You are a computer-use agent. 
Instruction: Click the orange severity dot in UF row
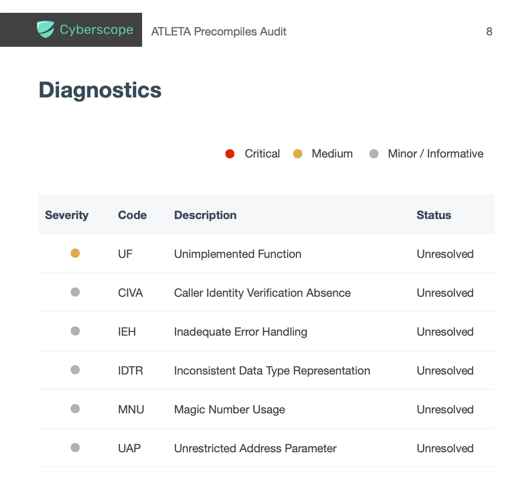[x=75, y=253]
